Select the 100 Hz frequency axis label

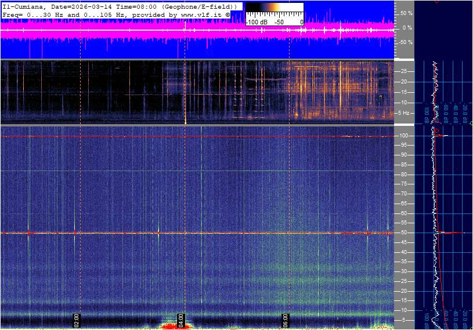(404, 136)
